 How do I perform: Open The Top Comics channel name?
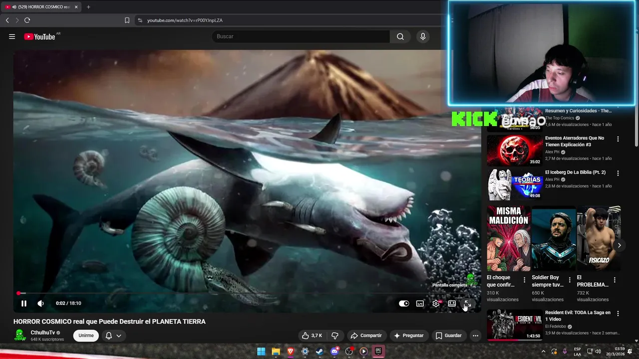pyautogui.click(x=560, y=118)
